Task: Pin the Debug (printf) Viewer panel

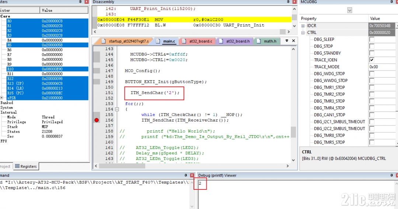Action: (x=391, y=175)
